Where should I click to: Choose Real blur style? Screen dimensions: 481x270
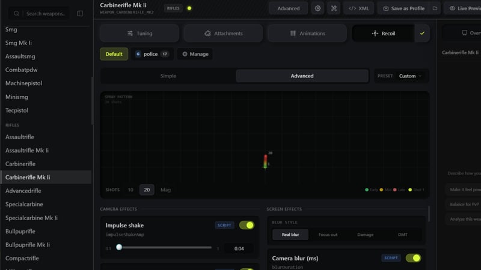coord(290,235)
